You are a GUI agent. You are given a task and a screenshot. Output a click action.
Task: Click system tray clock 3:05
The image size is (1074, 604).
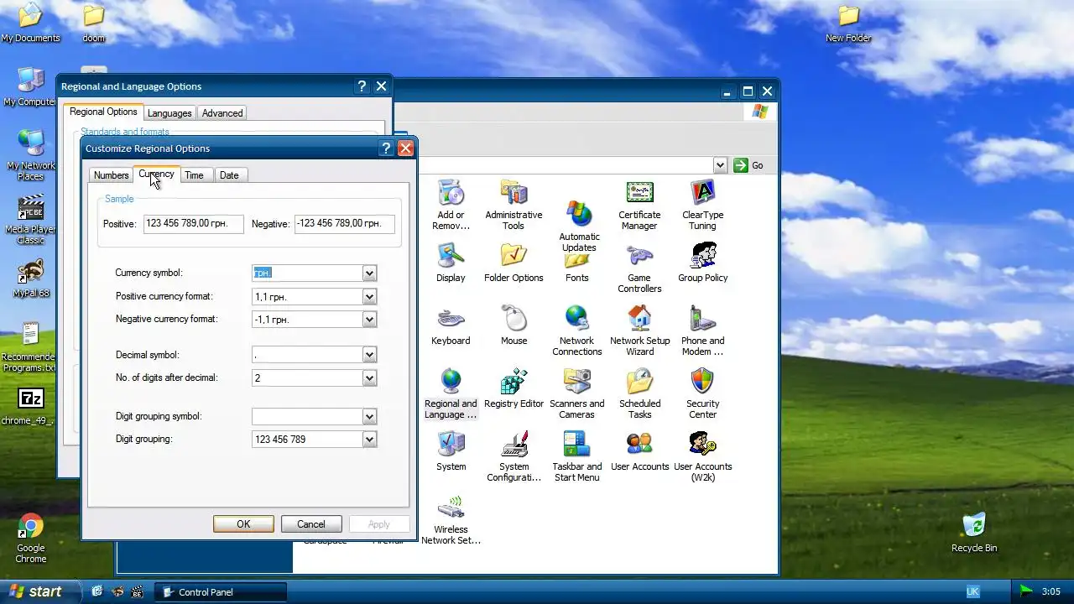pyautogui.click(x=1051, y=591)
